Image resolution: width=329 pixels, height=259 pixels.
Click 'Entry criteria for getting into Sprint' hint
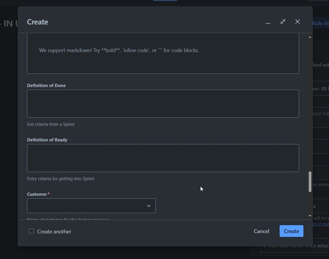[x=61, y=179]
